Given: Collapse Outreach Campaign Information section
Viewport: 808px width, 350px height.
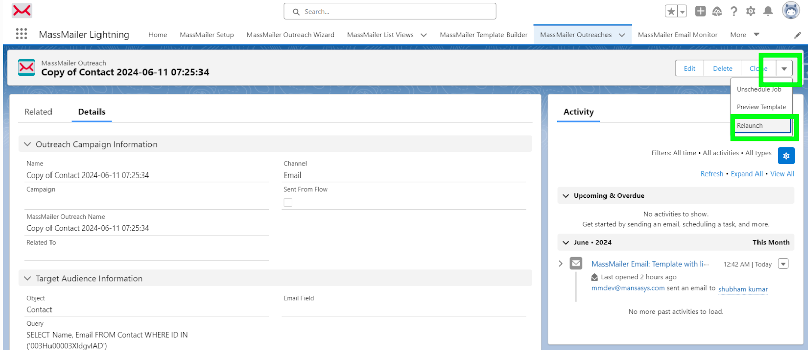Looking at the screenshot, I should (275, 144).
